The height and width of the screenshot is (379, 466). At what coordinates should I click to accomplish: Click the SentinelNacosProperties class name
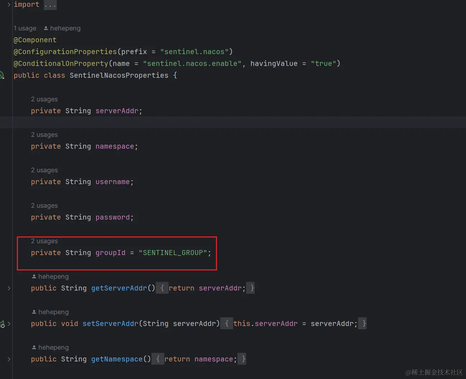pyautogui.click(x=119, y=75)
